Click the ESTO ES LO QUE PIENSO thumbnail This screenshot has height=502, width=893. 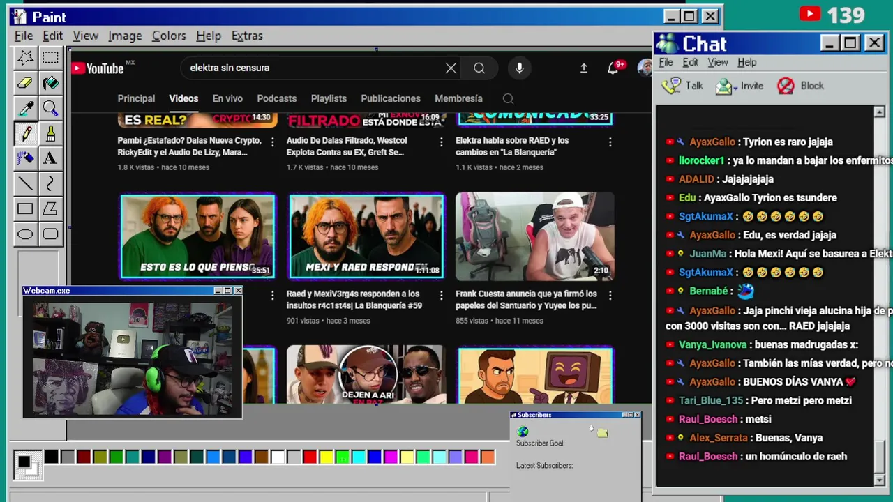[198, 236]
